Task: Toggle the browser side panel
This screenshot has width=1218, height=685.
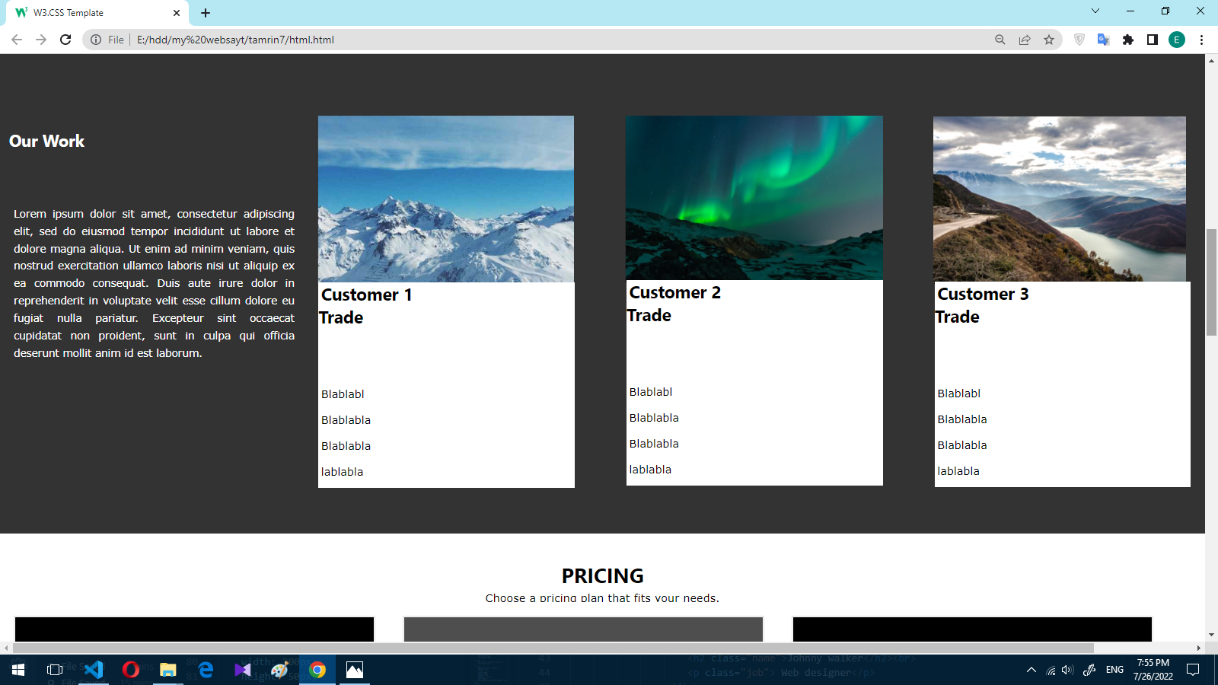Action: tap(1153, 40)
